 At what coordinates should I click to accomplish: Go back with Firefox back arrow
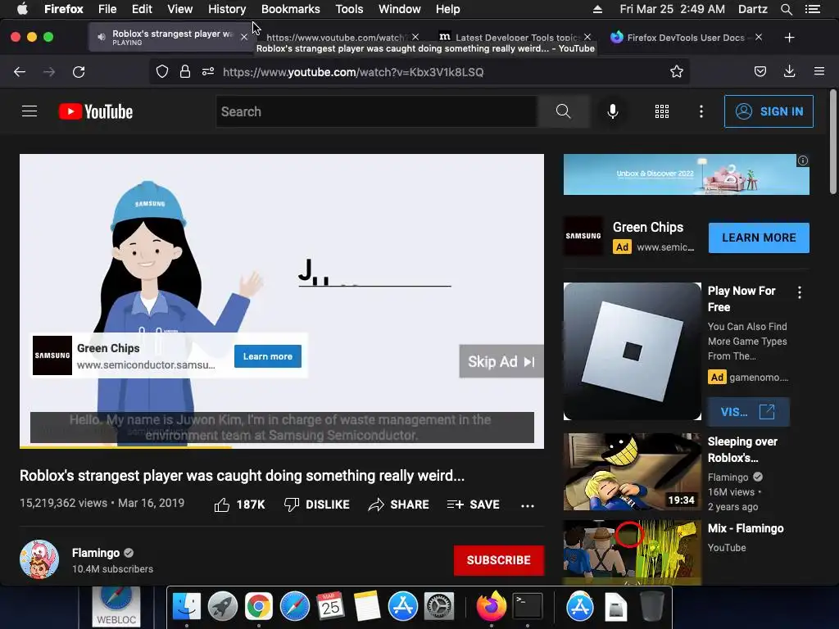pyautogui.click(x=20, y=72)
